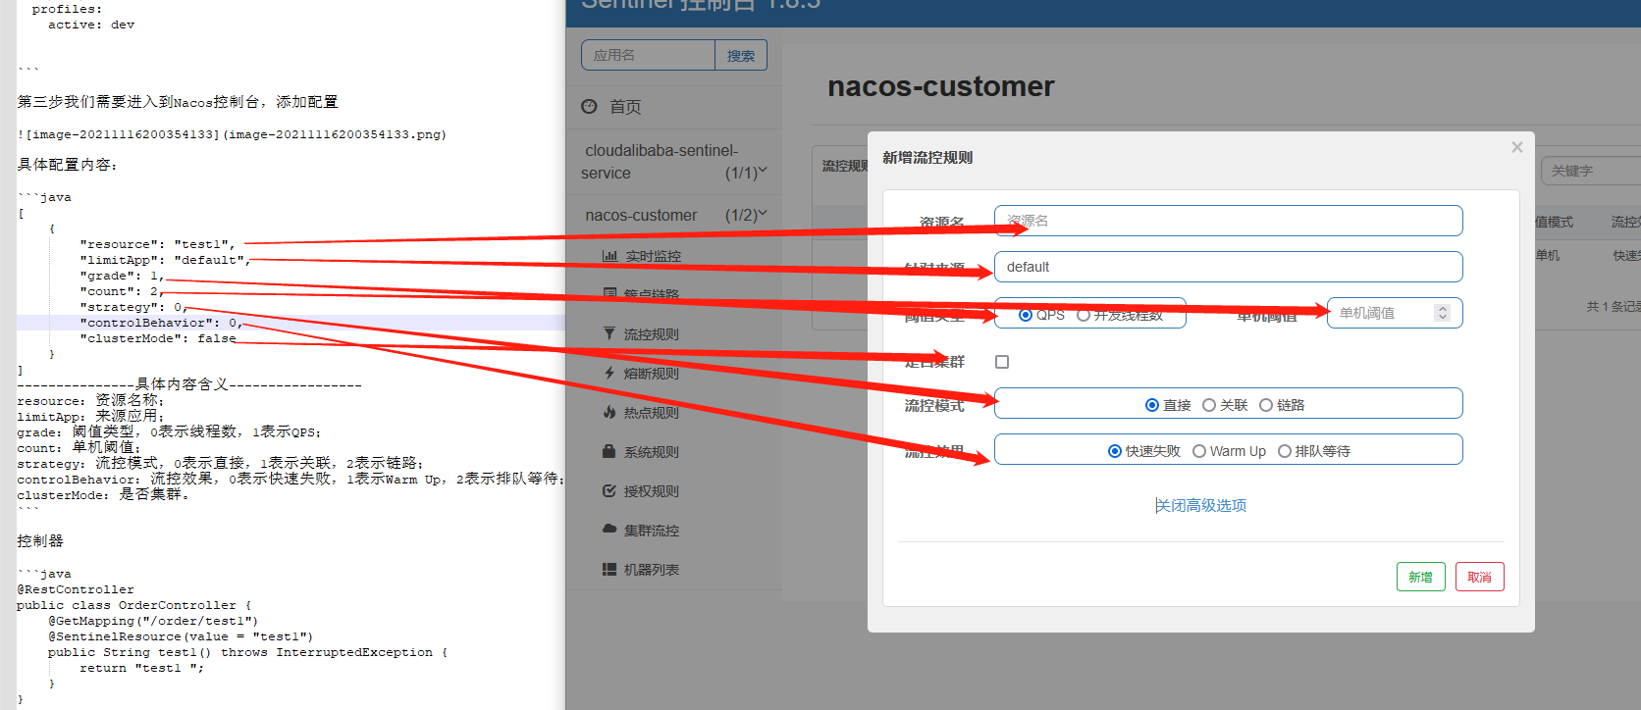Click the "active: dev" line in document
Image resolution: width=1641 pixels, height=710 pixels.
pos(91,25)
